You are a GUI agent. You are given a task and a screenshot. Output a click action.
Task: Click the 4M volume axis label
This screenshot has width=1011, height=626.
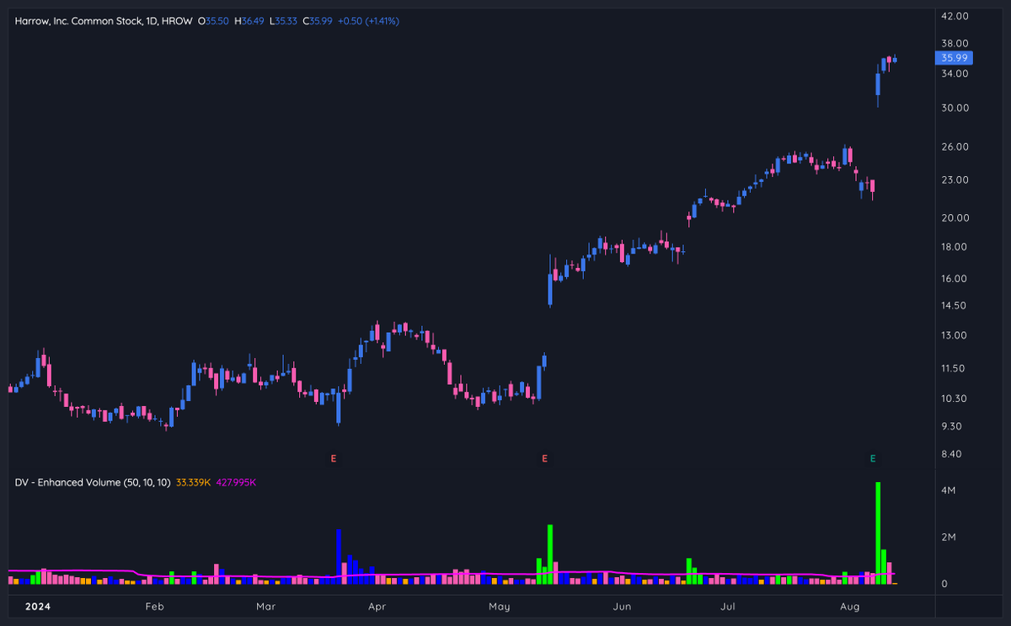click(948, 490)
